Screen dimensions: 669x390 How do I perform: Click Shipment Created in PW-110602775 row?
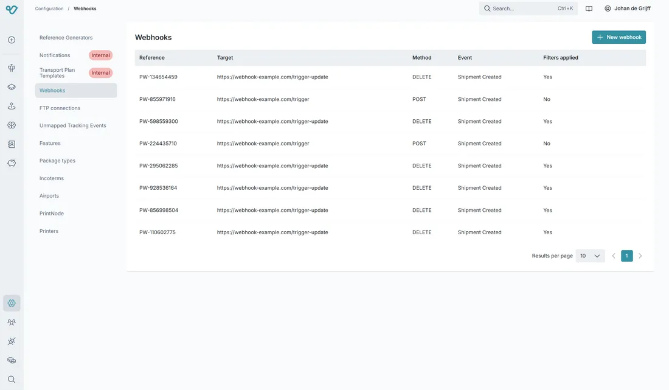tap(480, 232)
